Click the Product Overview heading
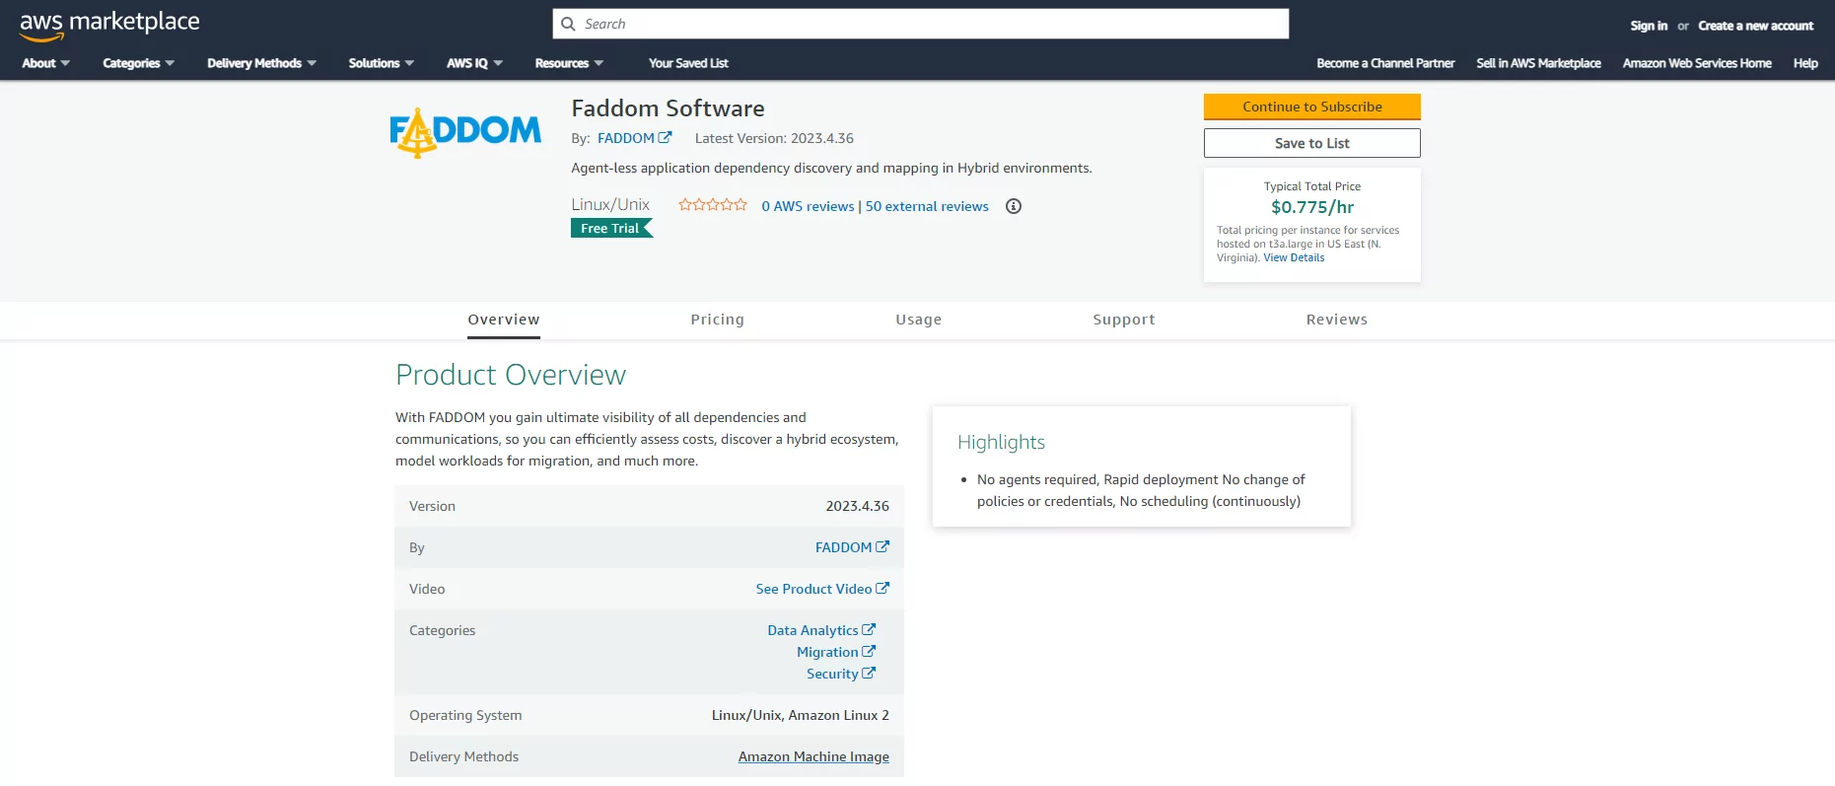Screen dimensions: 1835x786 click(x=511, y=375)
